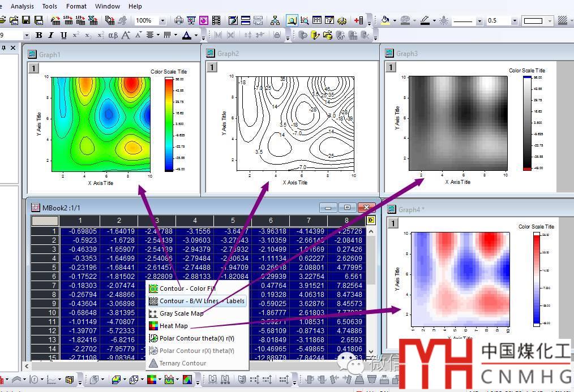
Task: Select Gray Scale Map menu entry
Action: click(181, 313)
